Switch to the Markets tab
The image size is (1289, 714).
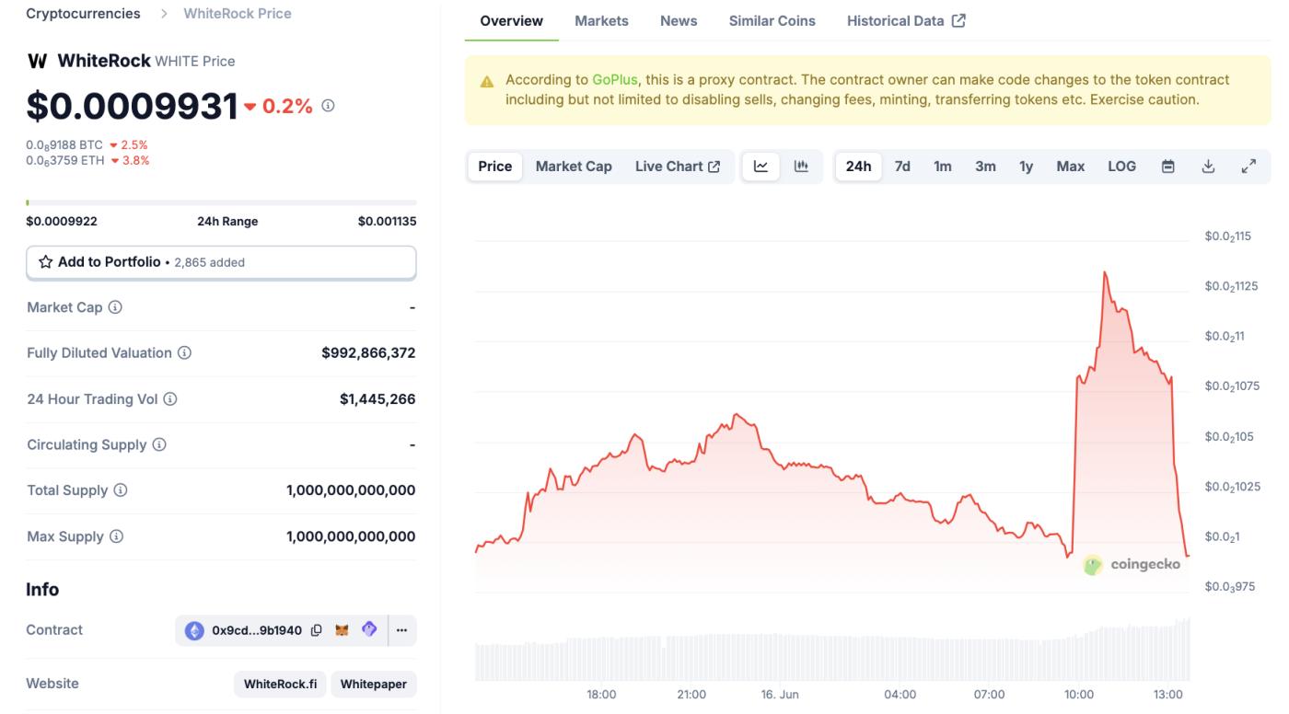tap(600, 19)
